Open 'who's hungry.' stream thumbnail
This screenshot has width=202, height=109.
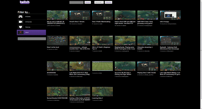(170, 15)
